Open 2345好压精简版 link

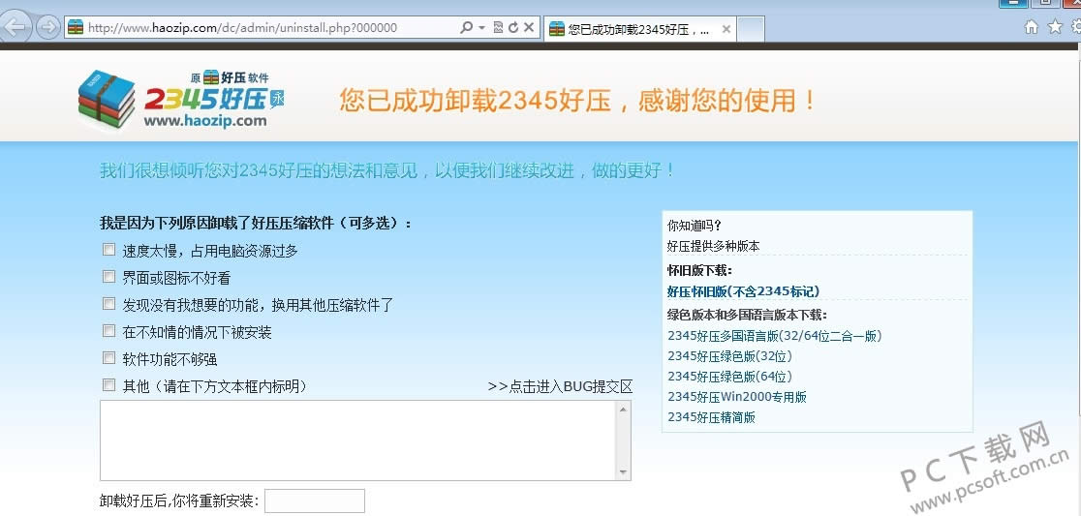[712, 417]
